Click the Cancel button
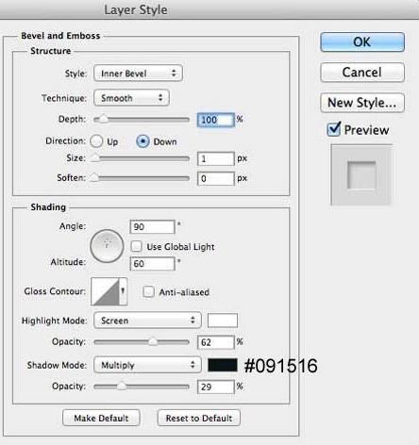The width and height of the screenshot is (419, 445). point(362,73)
